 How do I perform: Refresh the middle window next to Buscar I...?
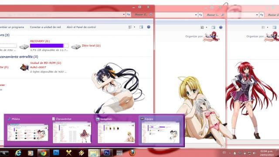coord(201,15)
